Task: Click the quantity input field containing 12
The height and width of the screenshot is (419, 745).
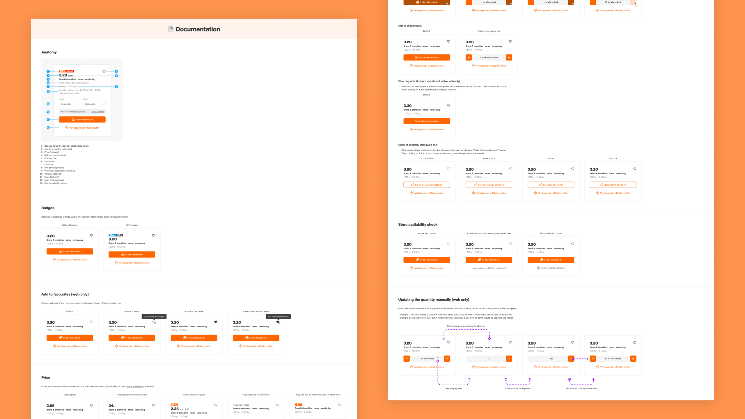Action: pyautogui.click(x=547, y=359)
